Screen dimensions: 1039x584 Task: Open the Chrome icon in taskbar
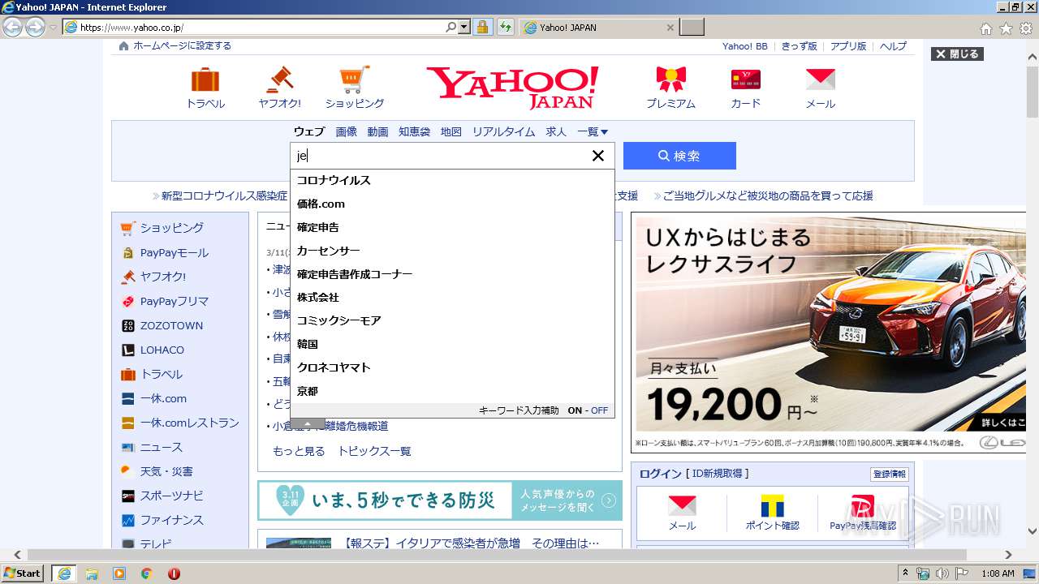146,573
